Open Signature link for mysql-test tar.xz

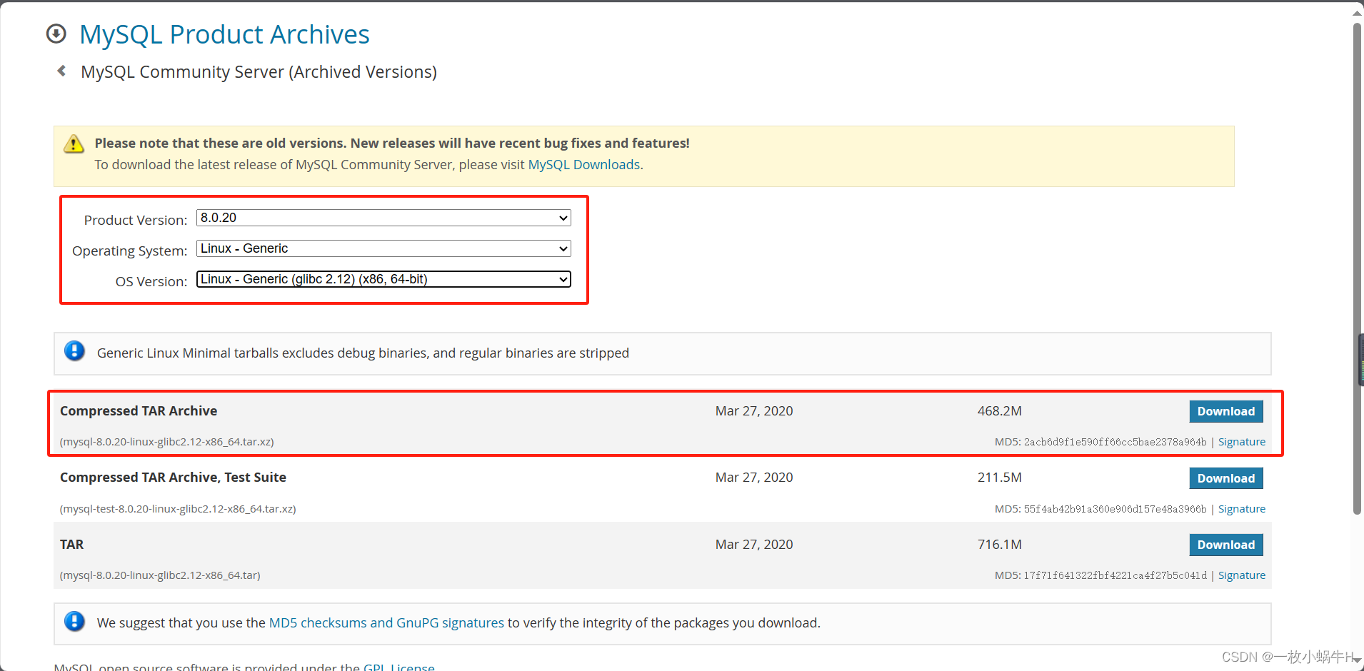tap(1241, 509)
